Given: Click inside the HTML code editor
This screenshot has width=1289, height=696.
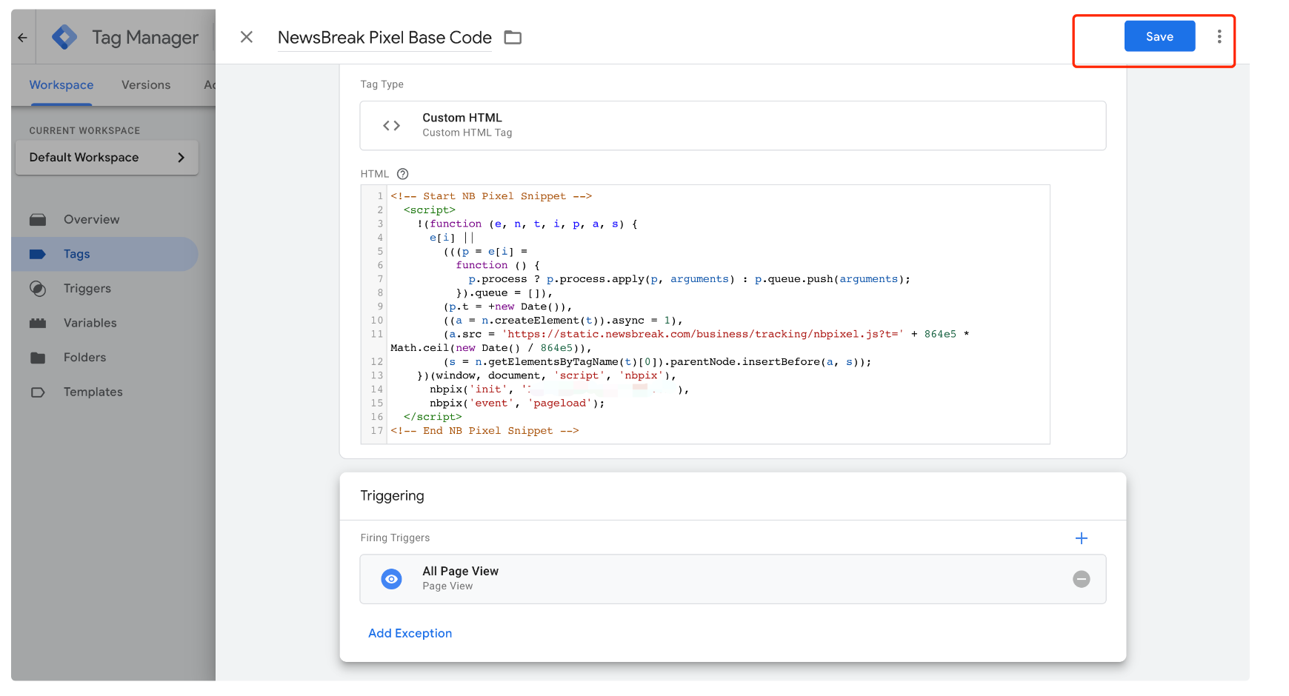Looking at the screenshot, I should (705, 314).
